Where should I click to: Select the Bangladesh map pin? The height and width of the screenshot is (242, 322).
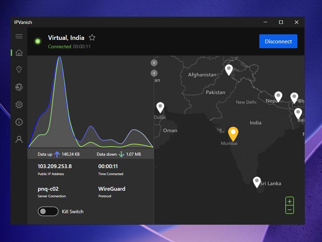point(298,114)
